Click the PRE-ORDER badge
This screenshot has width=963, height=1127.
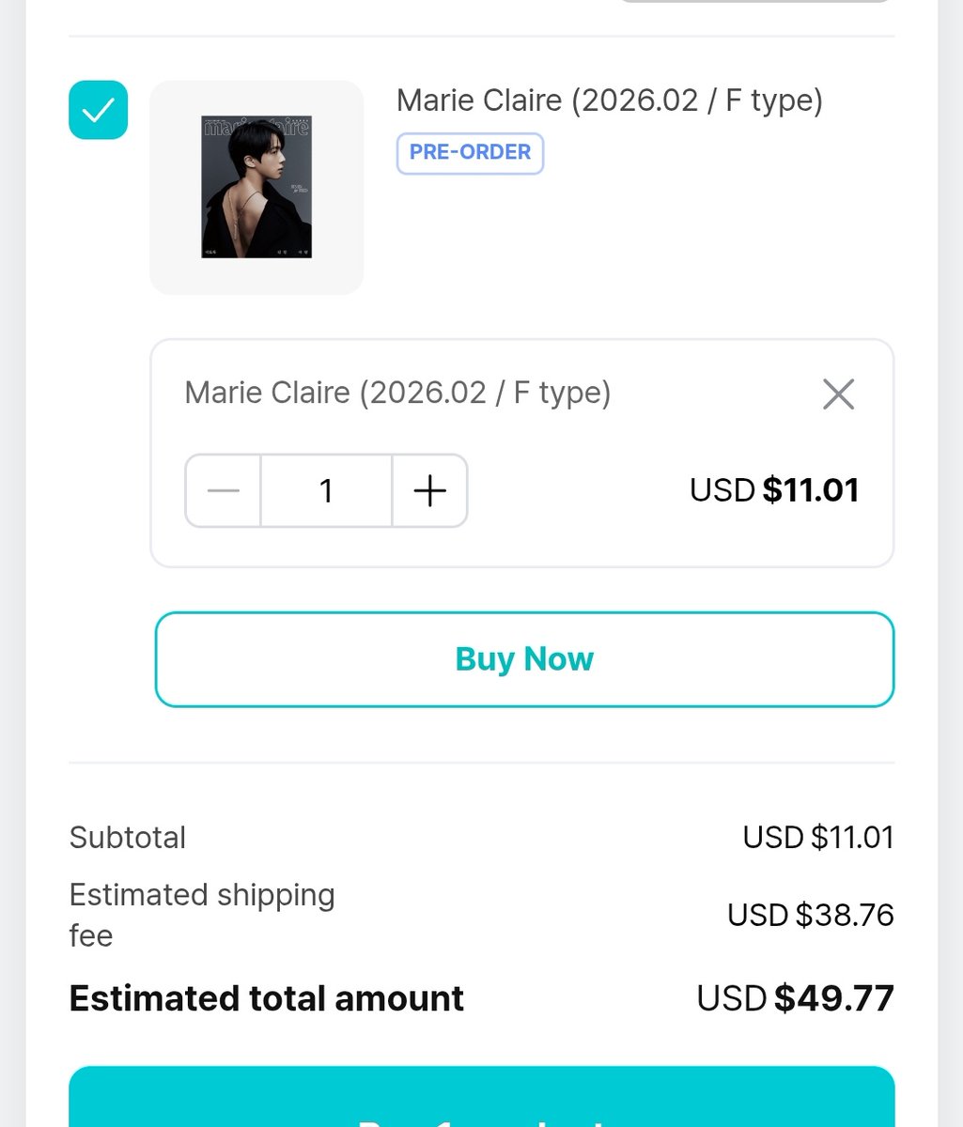(x=470, y=153)
